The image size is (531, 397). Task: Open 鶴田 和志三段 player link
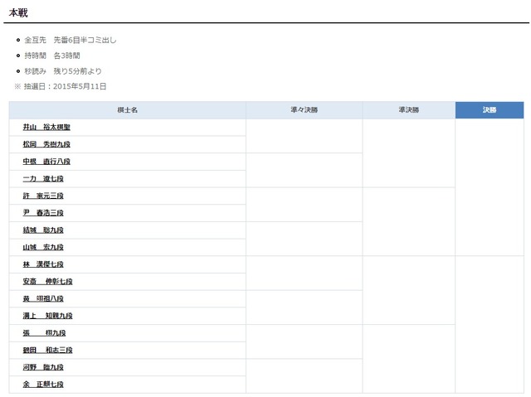point(47,351)
